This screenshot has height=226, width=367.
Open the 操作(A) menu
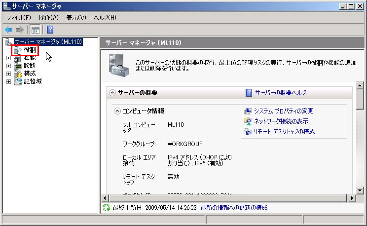coord(48,17)
